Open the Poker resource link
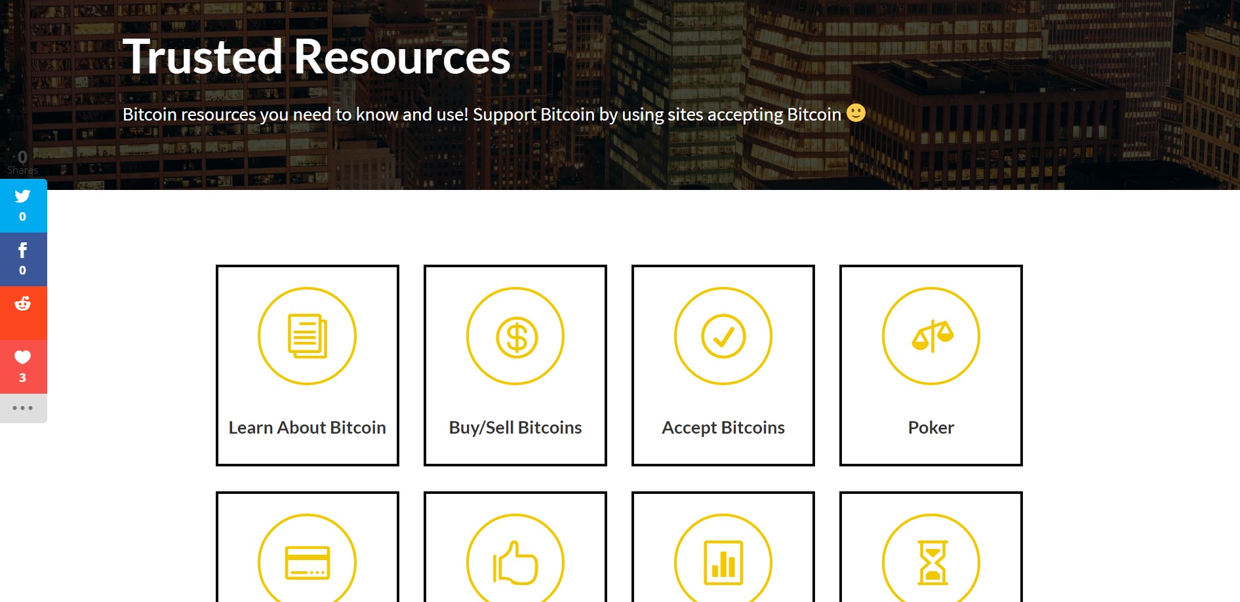The height and width of the screenshot is (602, 1240). click(931, 428)
